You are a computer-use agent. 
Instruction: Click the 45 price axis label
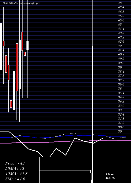coord(120,25)
